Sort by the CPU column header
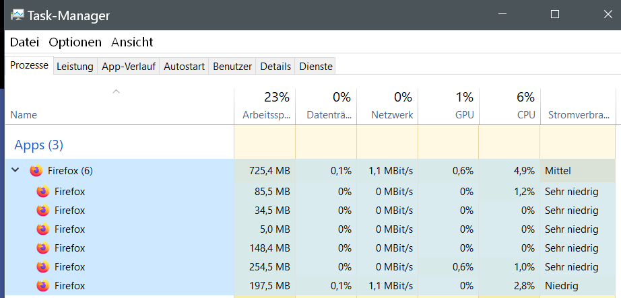Screen dimensions: 621x298 509,106
